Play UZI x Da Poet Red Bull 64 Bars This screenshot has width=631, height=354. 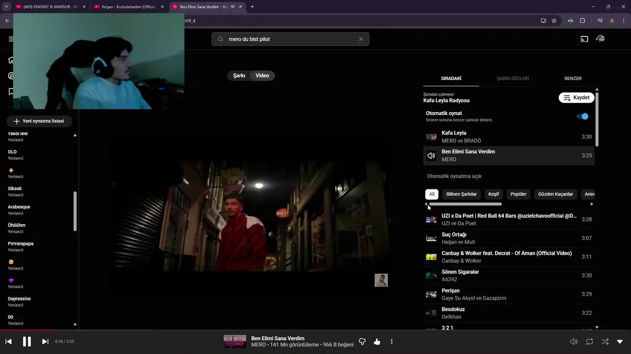509,219
